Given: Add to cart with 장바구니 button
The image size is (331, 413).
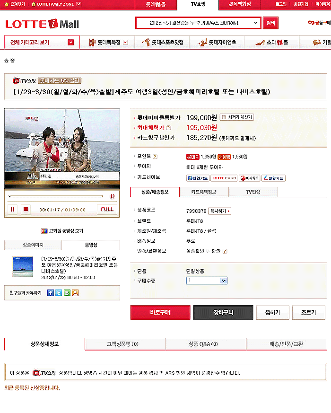Looking at the screenshot, I should click(223, 313).
